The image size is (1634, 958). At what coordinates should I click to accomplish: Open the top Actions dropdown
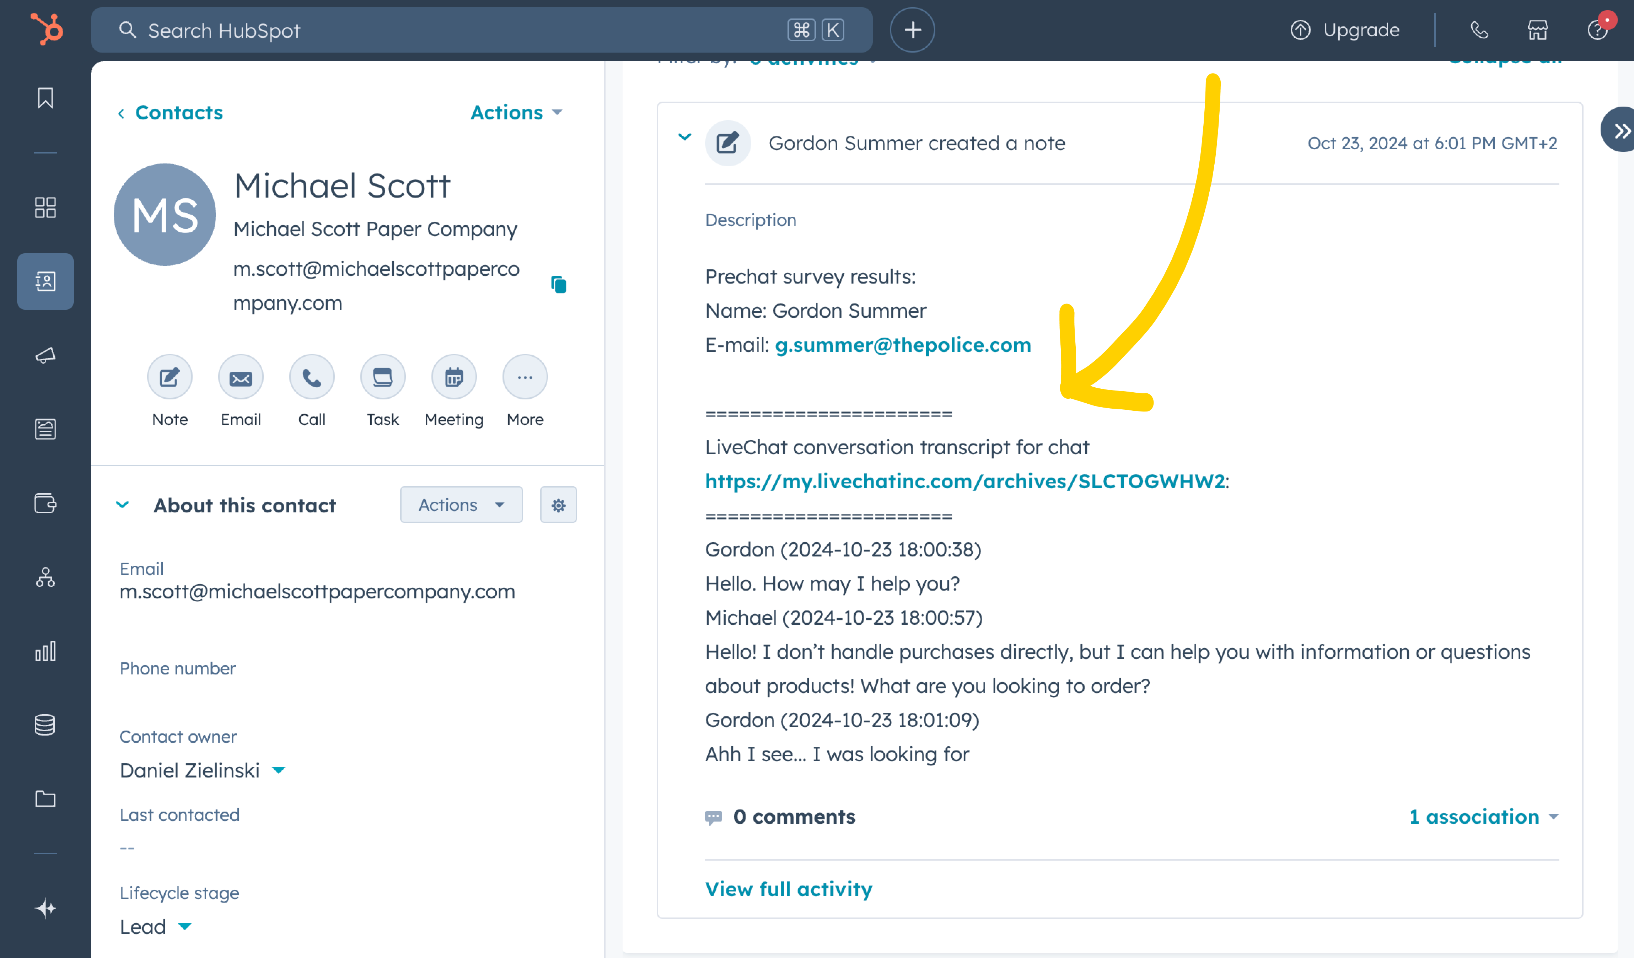516,113
